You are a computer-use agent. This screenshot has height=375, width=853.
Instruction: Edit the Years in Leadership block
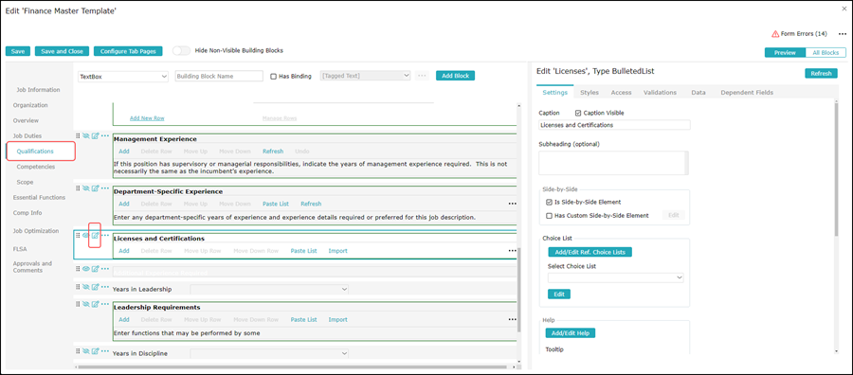95,286
